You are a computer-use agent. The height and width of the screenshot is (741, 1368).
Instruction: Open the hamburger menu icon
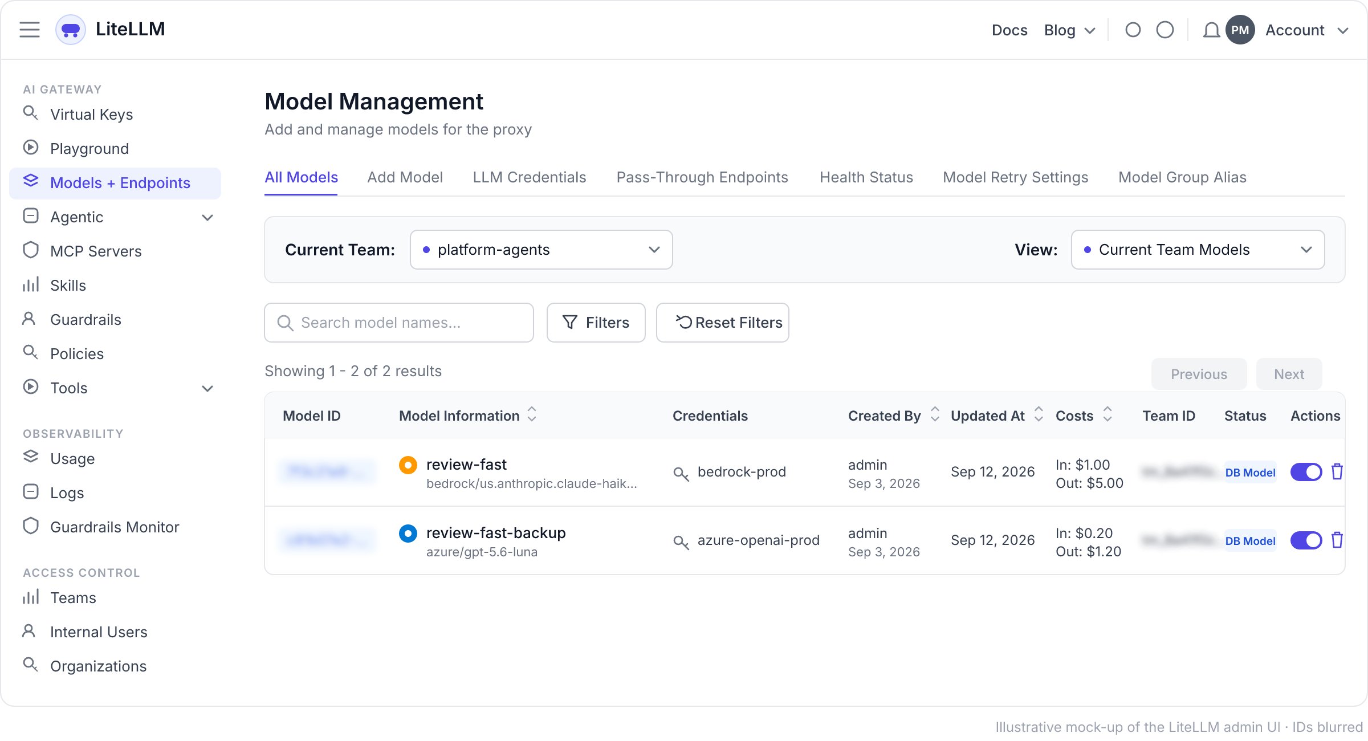tap(30, 30)
